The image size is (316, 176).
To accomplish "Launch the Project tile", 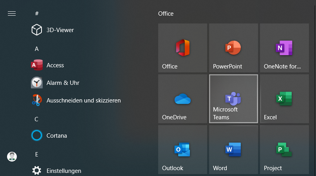I will (284, 150).
